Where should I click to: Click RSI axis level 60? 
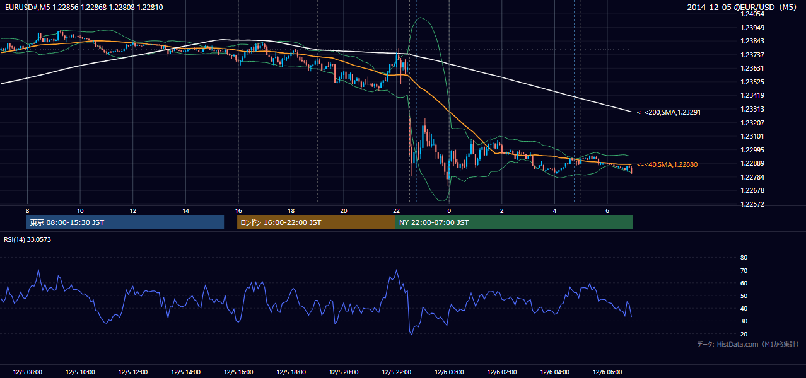click(x=744, y=283)
